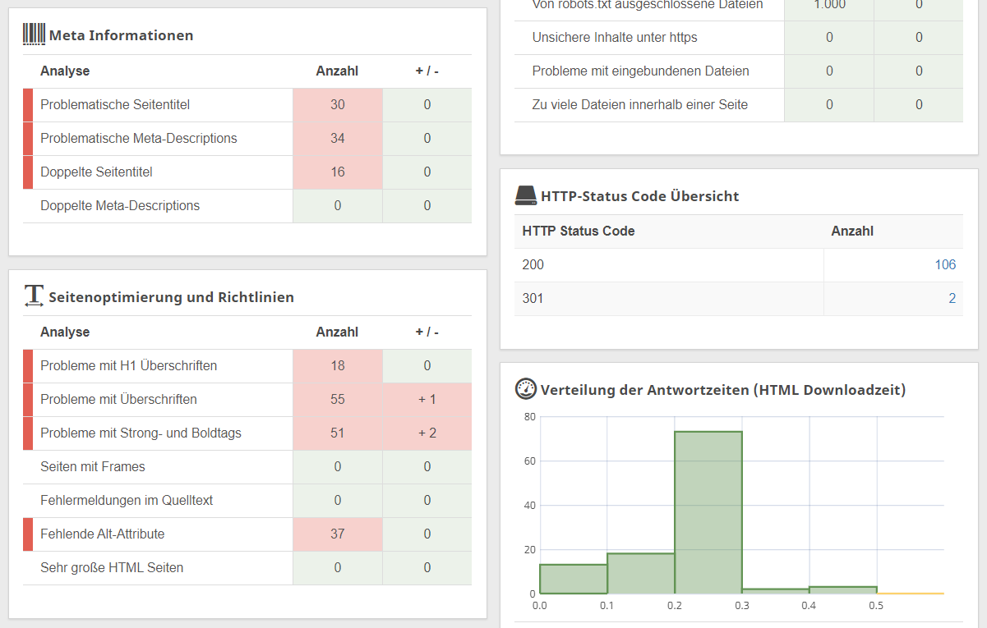Select Sehr große HTML Seiten row
The width and height of the screenshot is (987, 628).
(112, 568)
